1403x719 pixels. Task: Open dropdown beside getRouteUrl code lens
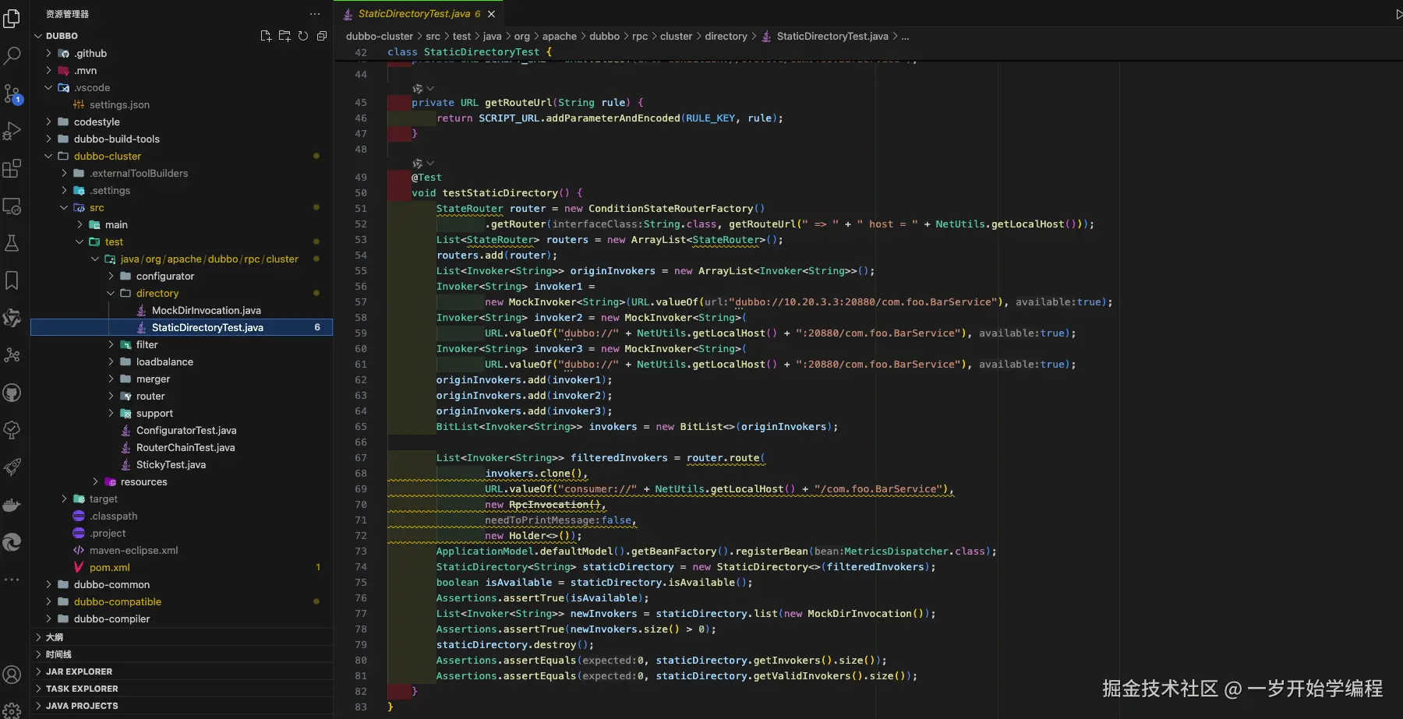pyautogui.click(x=430, y=89)
